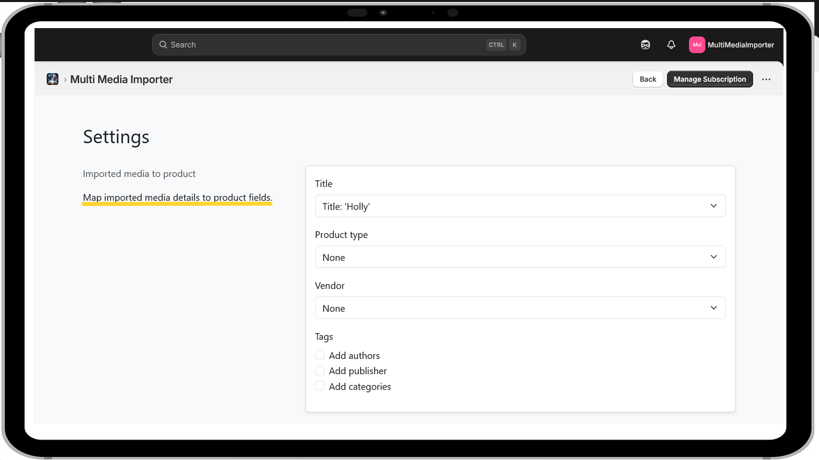819x460 pixels.
Task: Click the Back button
Action: (x=648, y=79)
